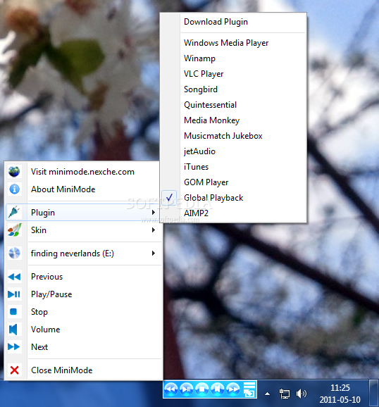This screenshot has height=407, width=379.
Task: Expand the Plugin submenu arrow
Action: pos(154,213)
